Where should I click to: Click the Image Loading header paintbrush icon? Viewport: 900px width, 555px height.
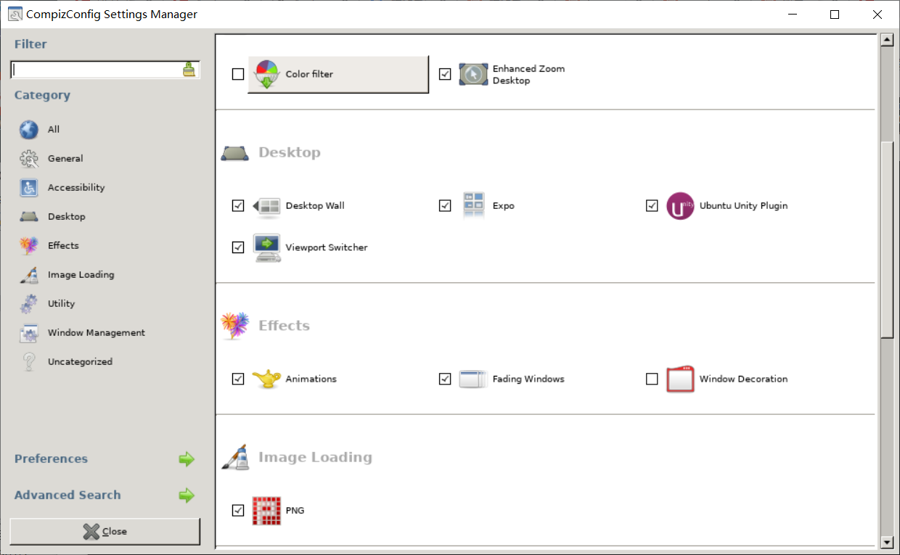(234, 458)
